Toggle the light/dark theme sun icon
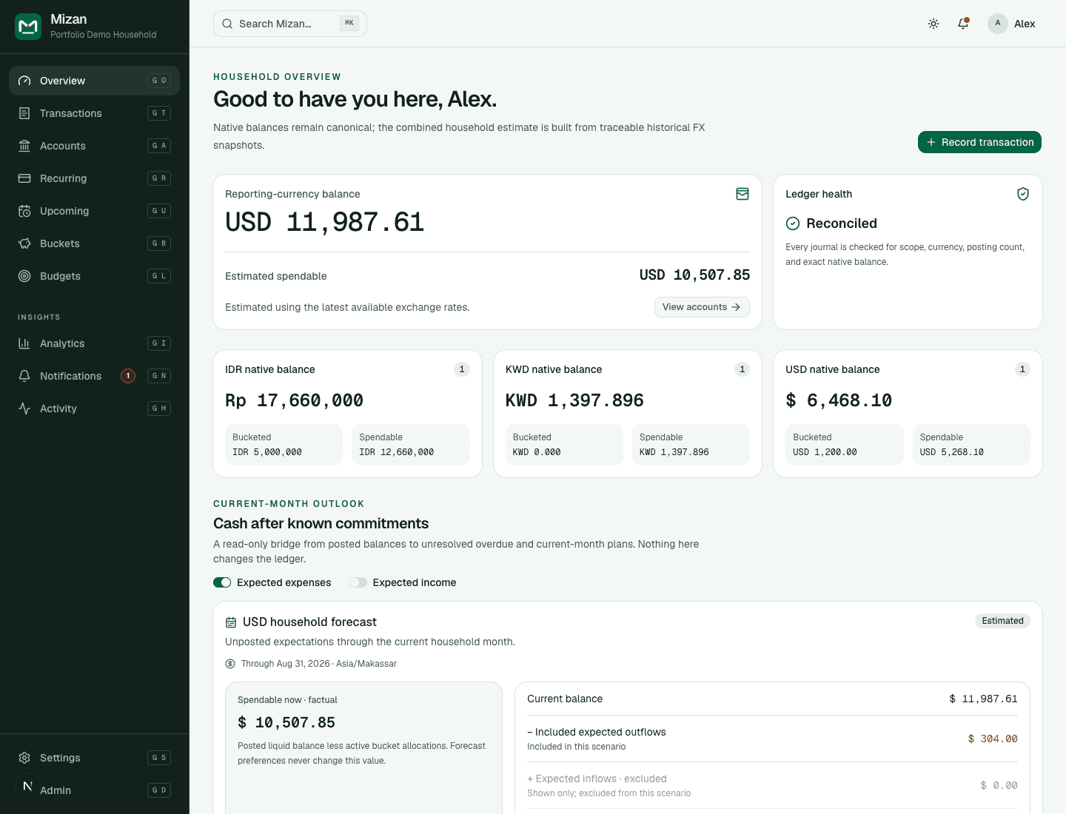Screen dimensions: 1066x814 point(933,24)
